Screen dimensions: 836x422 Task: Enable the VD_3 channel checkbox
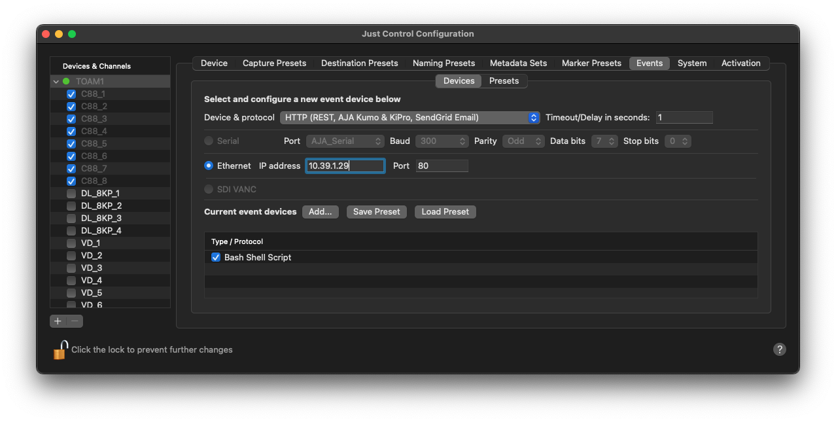point(71,268)
